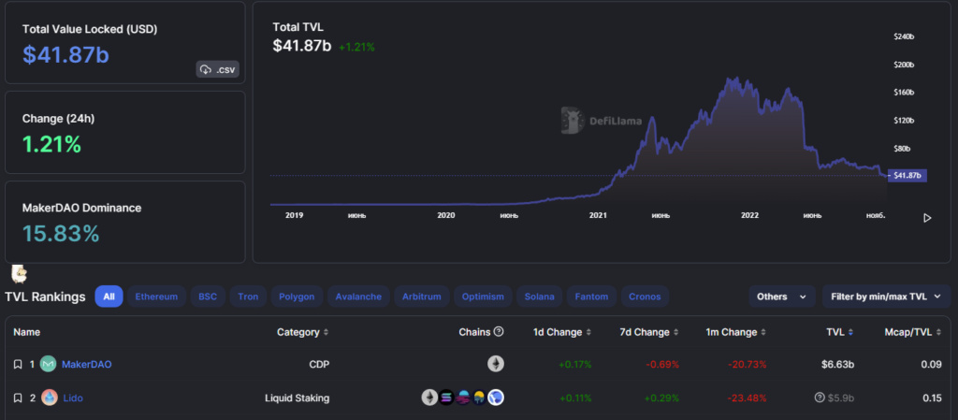Click MakerDAO 1m change -20.73%
The width and height of the screenshot is (958, 420).
(x=747, y=365)
